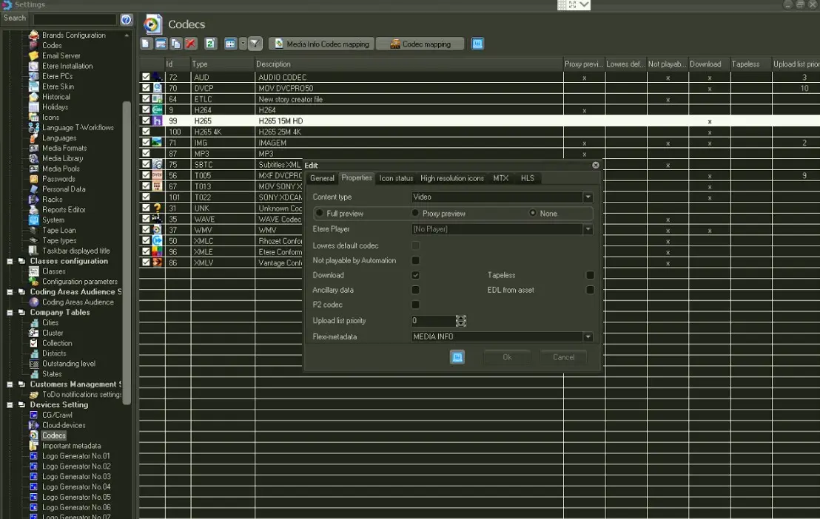Click the funnel filter icon
820x519 pixels.
tap(255, 44)
